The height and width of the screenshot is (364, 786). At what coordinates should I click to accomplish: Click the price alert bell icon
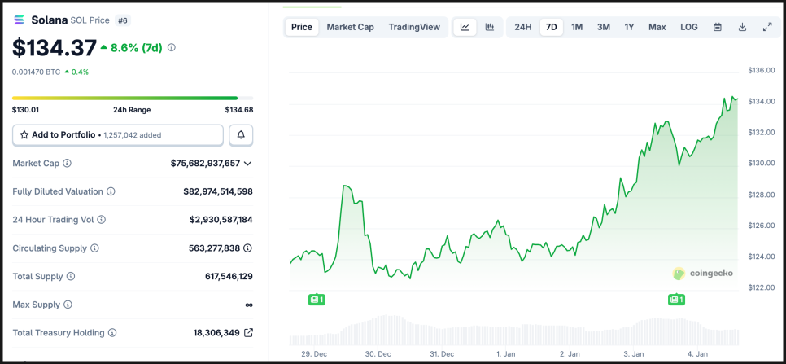241,134
